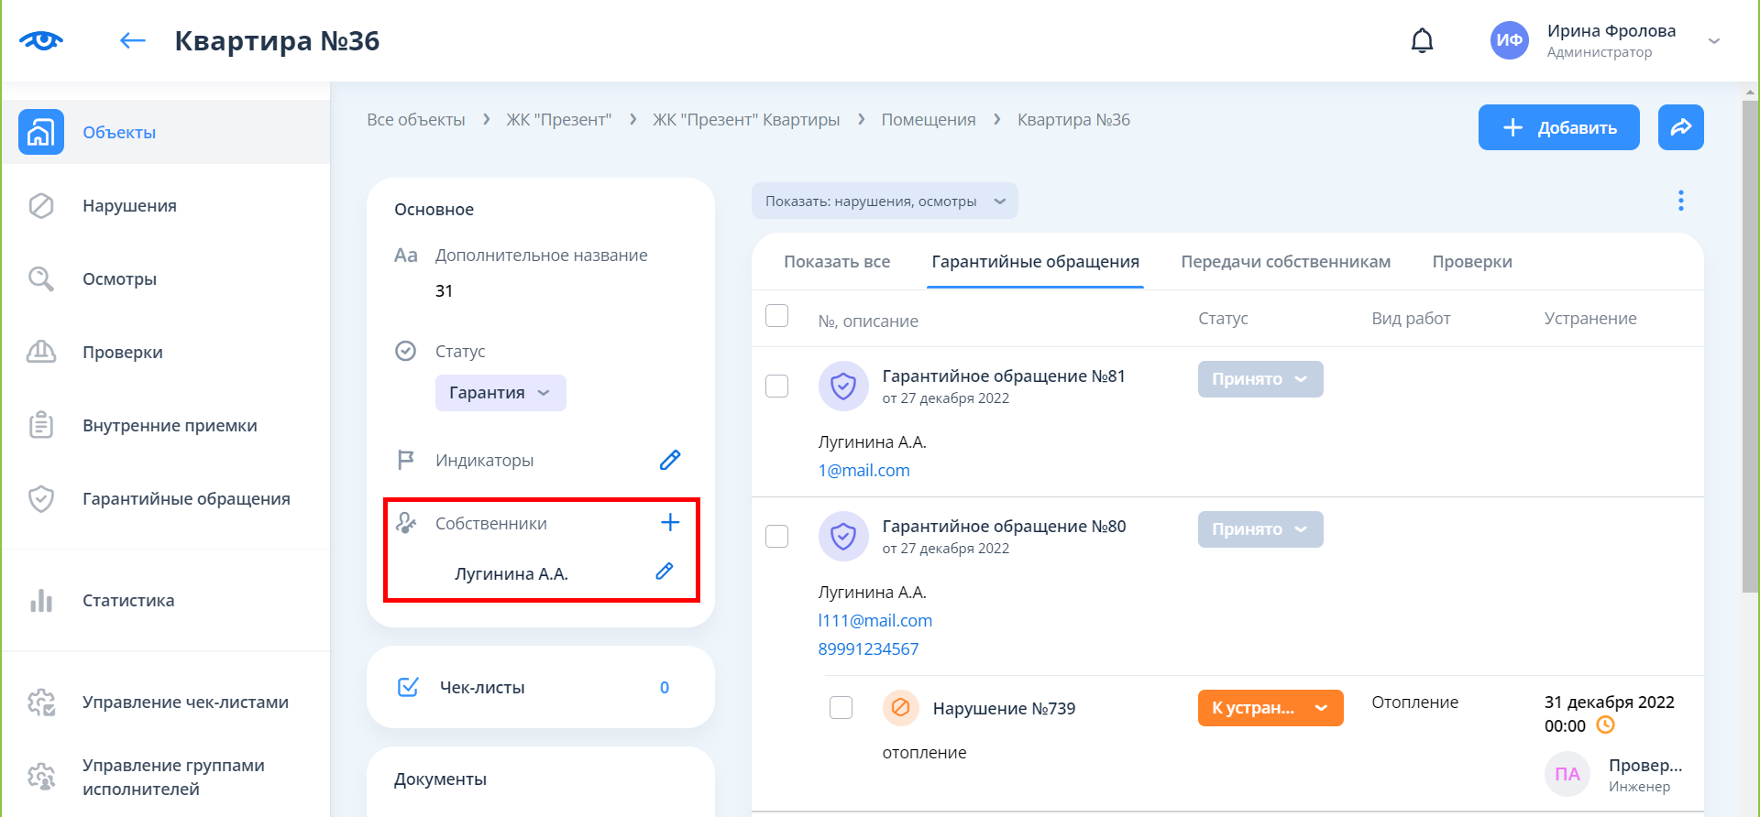Click the ЖК "Презент" Квартиры breadcrumb
Image resolution: width=1760 pixels, height=817 pixels.
(745, 120)
